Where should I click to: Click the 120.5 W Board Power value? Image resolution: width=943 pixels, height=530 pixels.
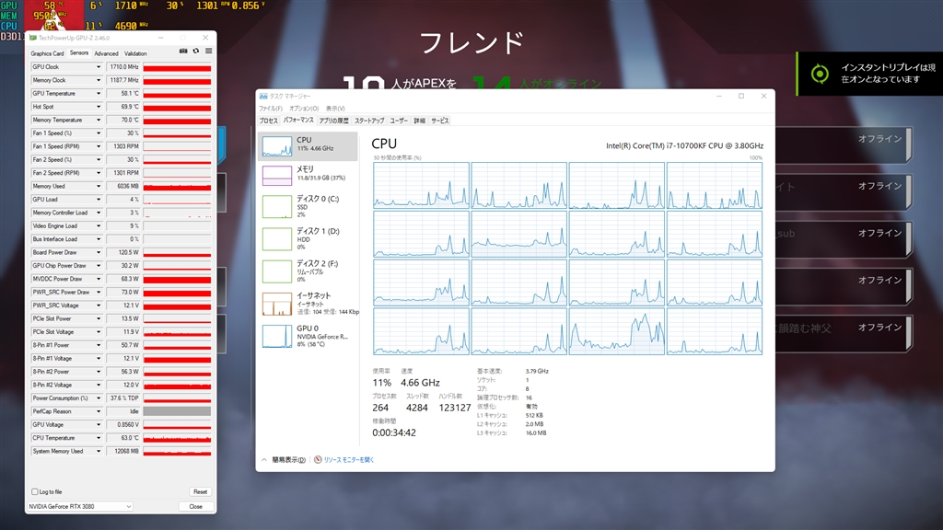pos(123,252)
